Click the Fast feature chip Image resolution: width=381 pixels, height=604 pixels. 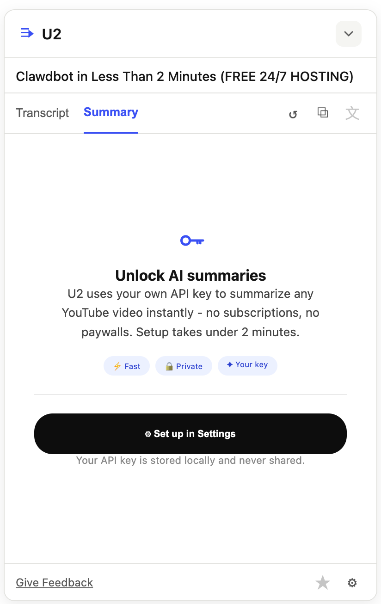[x=127, y=366]
